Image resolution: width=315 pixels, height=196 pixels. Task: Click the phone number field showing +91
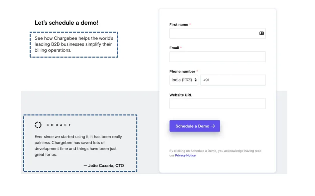233,80
